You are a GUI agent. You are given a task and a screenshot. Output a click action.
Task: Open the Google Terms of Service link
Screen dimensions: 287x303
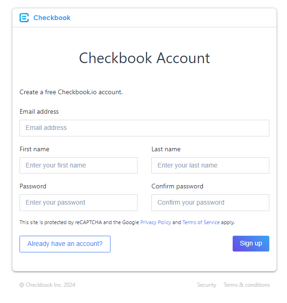tap(201, 222)
